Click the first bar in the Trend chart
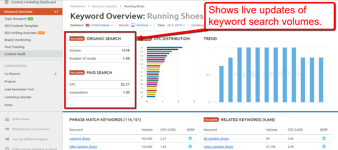Image resolution: width=338 pixels, height=150 pixels. (221, 84)
